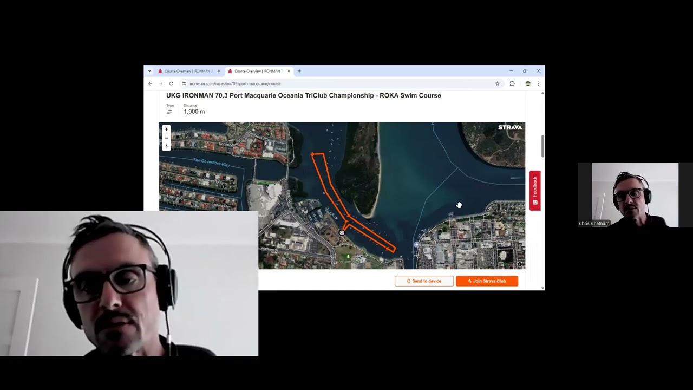Image resolution: width=693 pixels, height=390 pixels.
Task: Go forward in browser history
Action: 160,83
